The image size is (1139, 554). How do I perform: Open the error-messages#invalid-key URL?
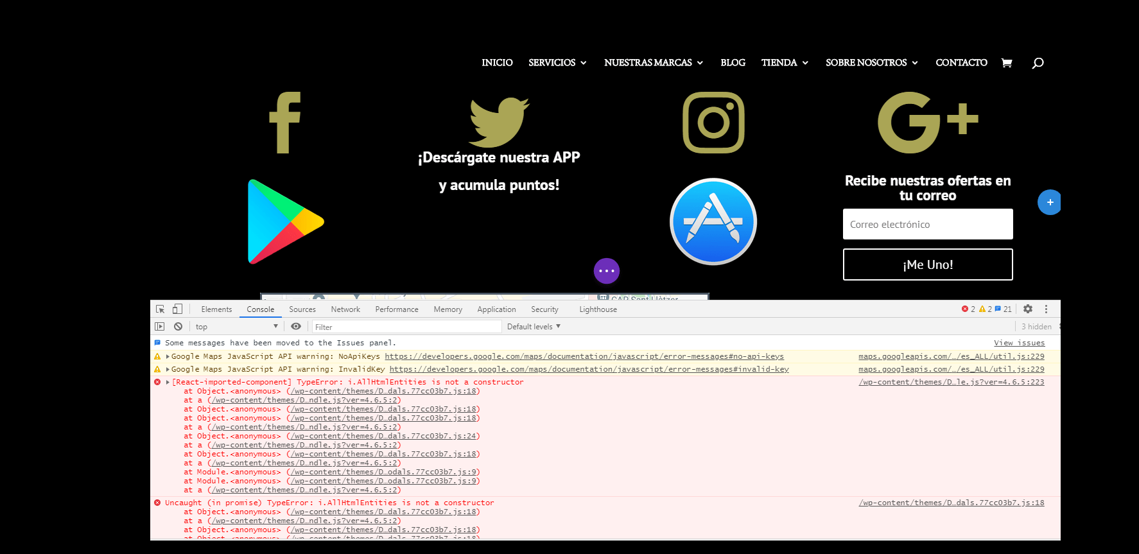pos(589,369)
